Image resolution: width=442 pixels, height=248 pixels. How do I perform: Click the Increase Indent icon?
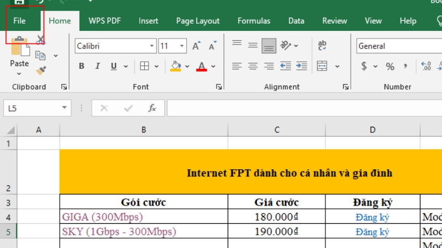point(302,66)
